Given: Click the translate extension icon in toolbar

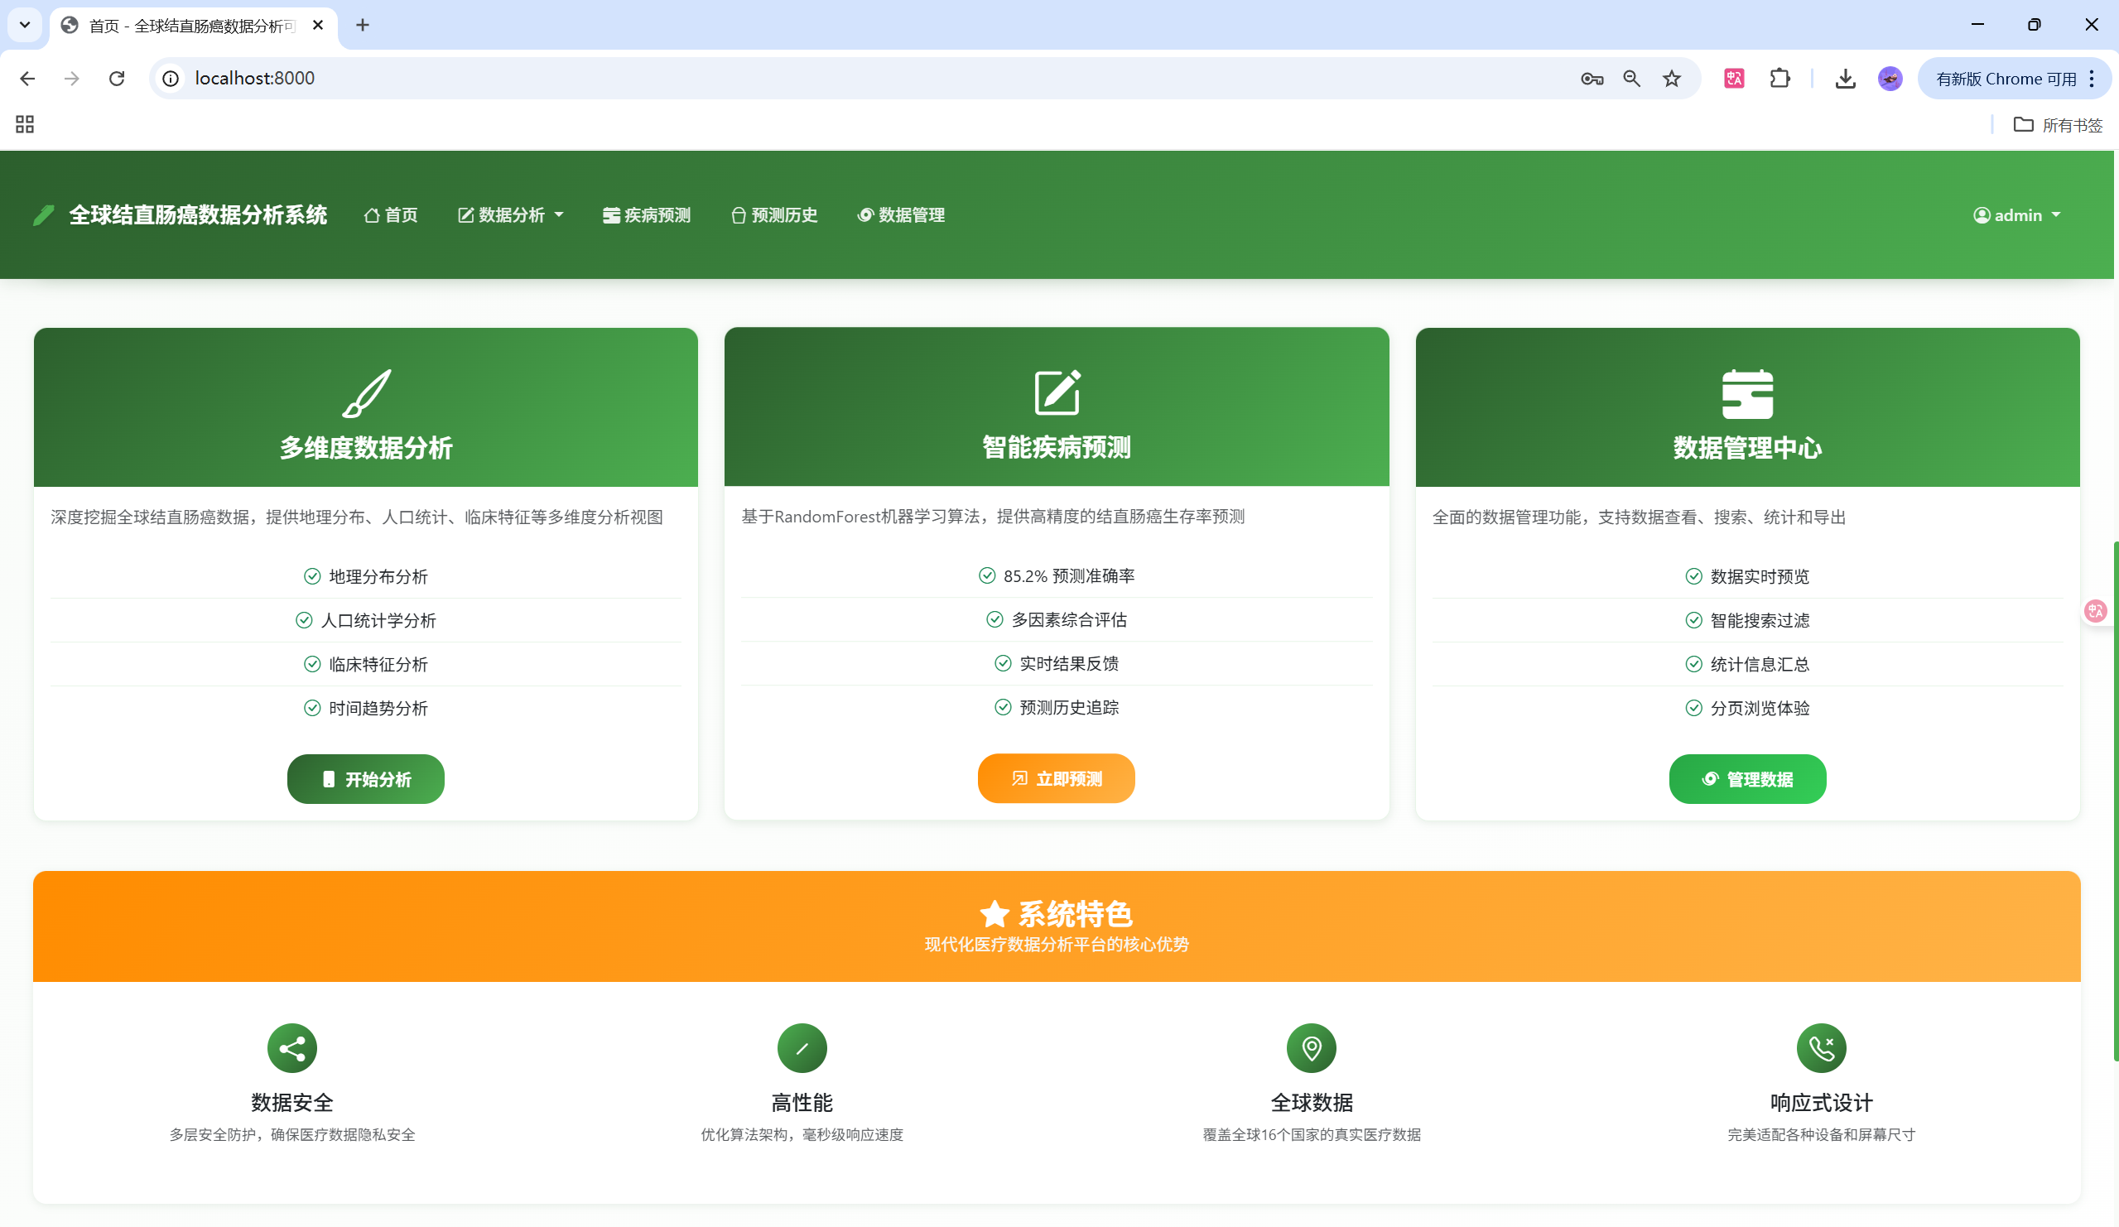Looking at the screenshot, I should pyautogui.click(x=1734, y=78).
